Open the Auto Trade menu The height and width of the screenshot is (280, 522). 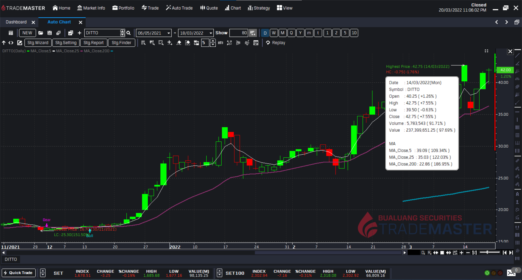pyautogui.click(x=179, y=8)
